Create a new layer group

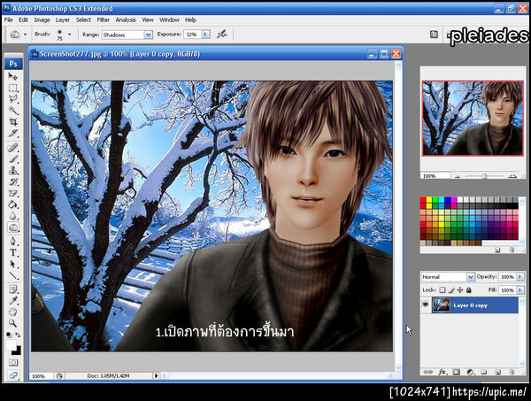484,372
